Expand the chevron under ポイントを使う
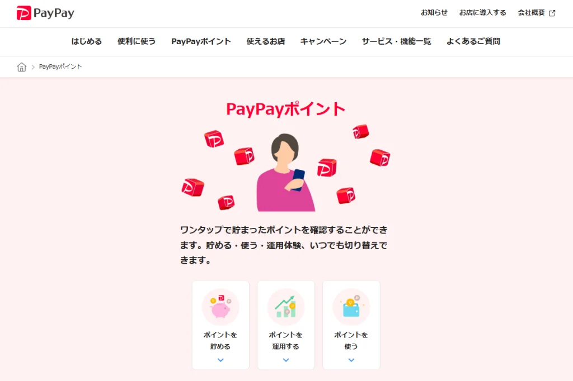This screenshot has width=573, height=381. tap(351, 360)
